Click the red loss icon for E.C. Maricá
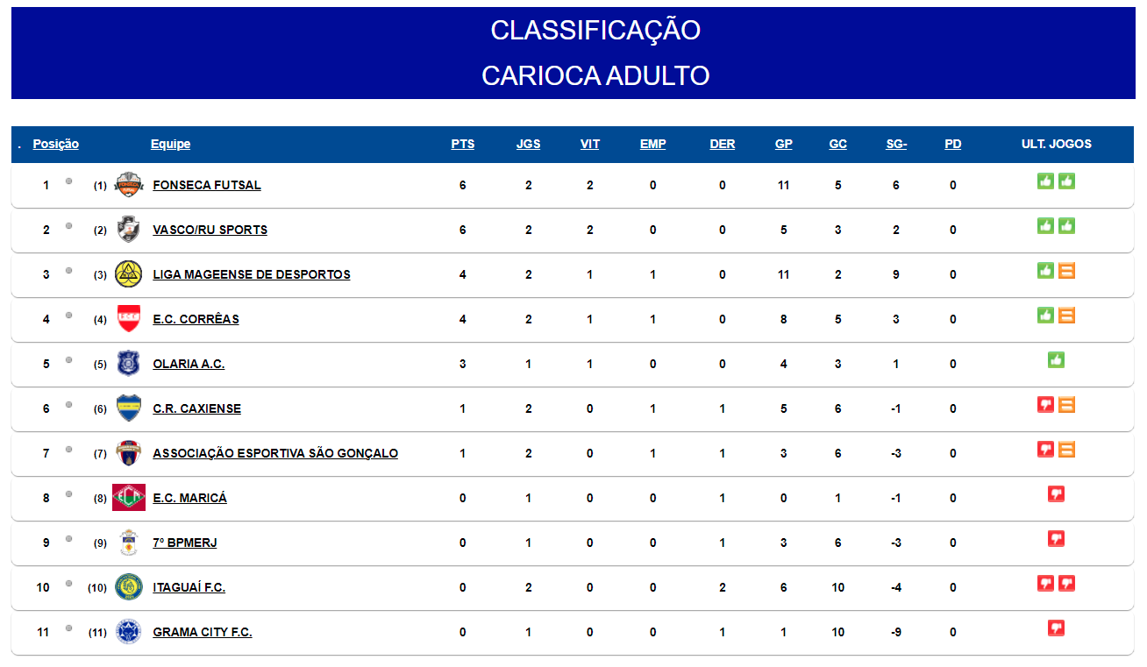Image resolution: width=1147 pixels, height=667 pixels. coord(1057,494)
